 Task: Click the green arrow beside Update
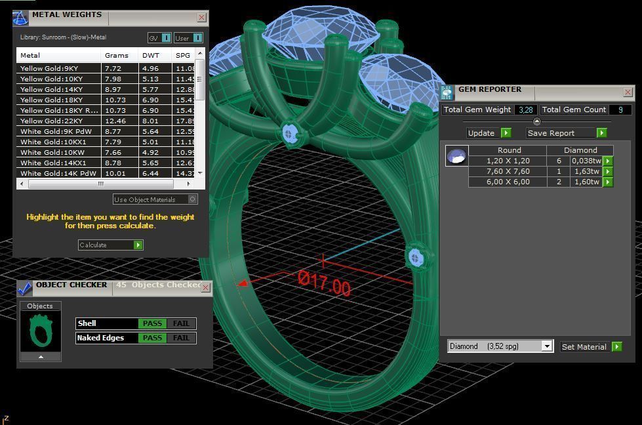506,133
